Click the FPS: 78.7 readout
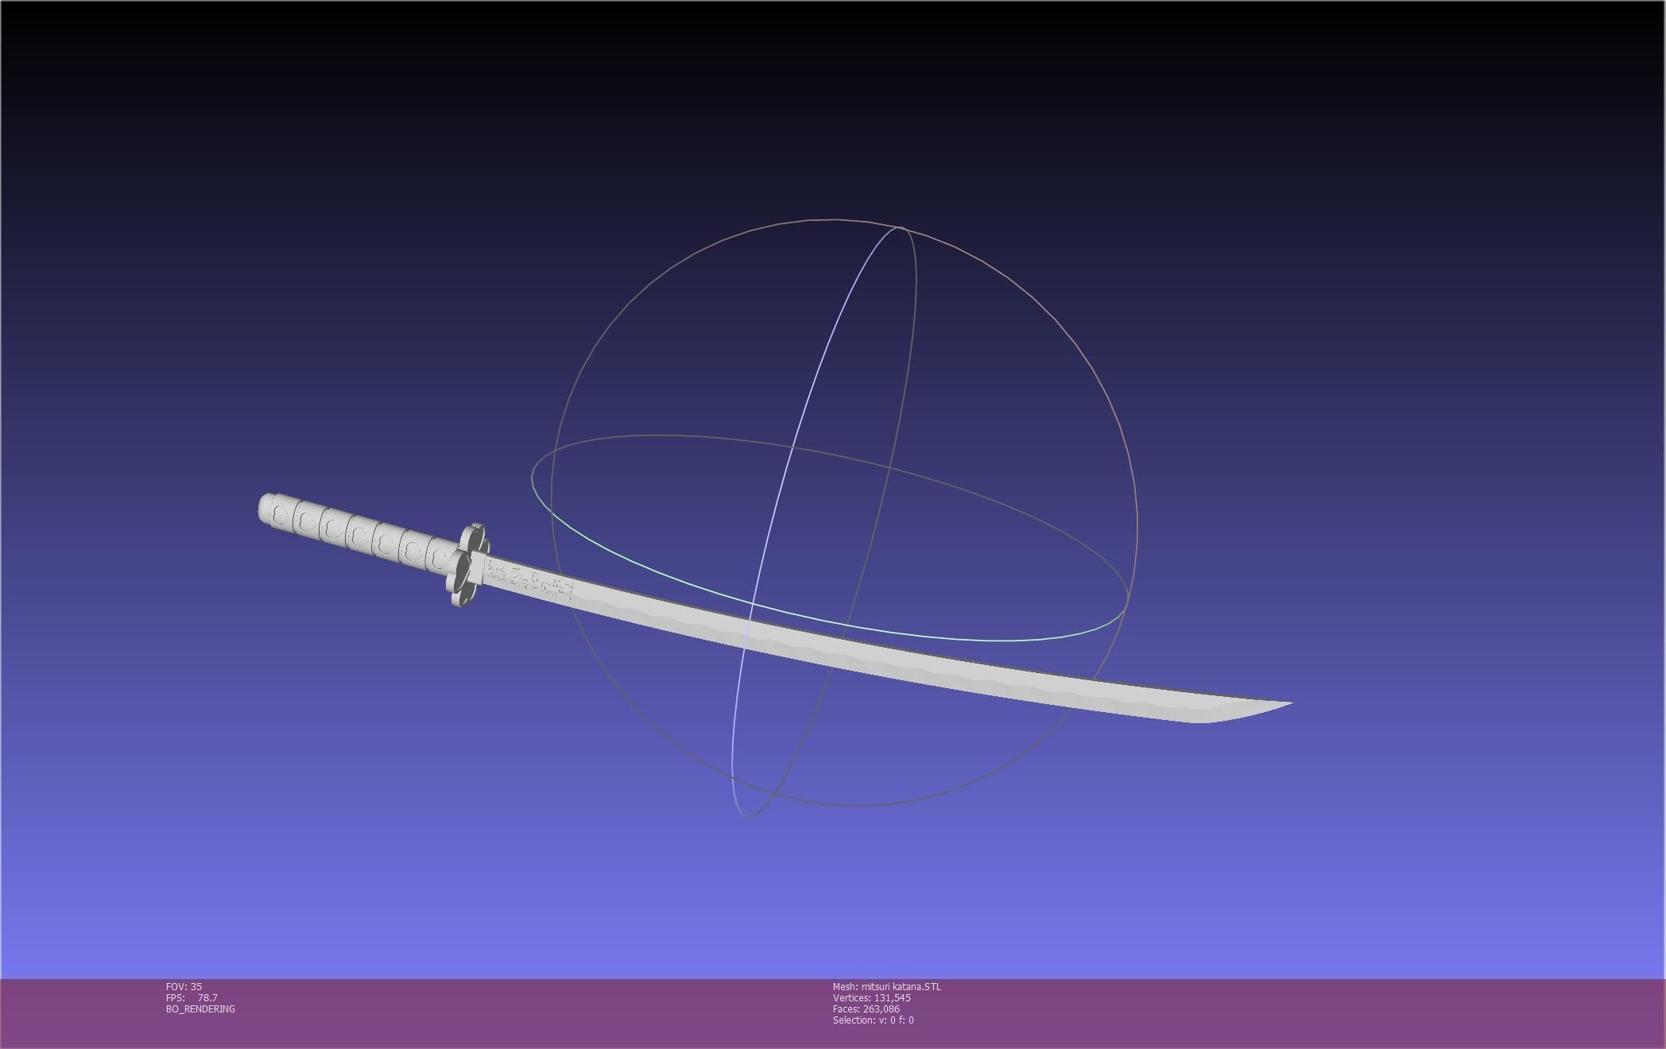The width and height of the screenshot is (1666, 1049). [192, 997]
